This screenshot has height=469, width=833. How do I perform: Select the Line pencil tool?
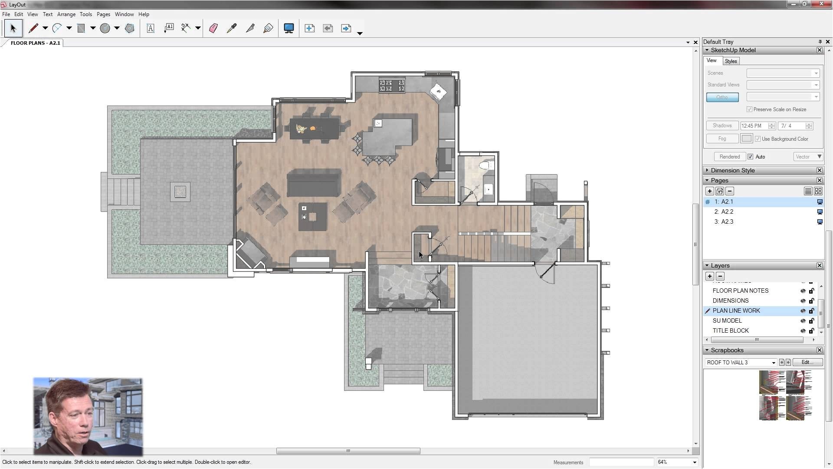33,28
